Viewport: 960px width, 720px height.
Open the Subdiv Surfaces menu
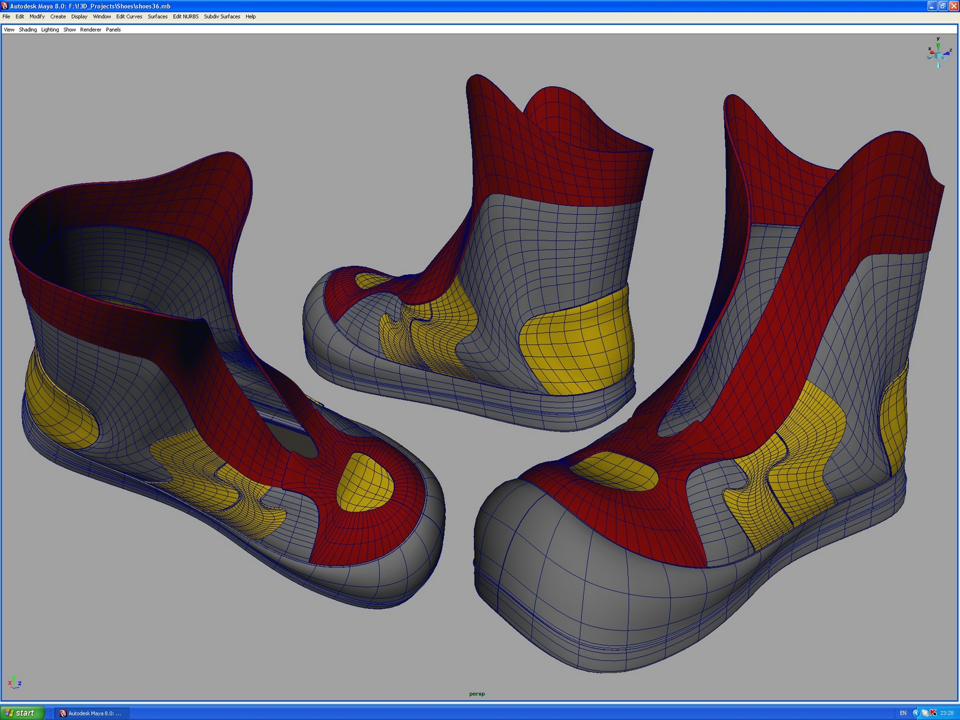221,16
